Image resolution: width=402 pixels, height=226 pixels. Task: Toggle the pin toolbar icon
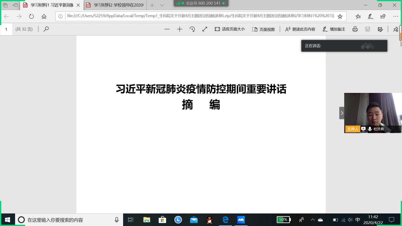395,29
